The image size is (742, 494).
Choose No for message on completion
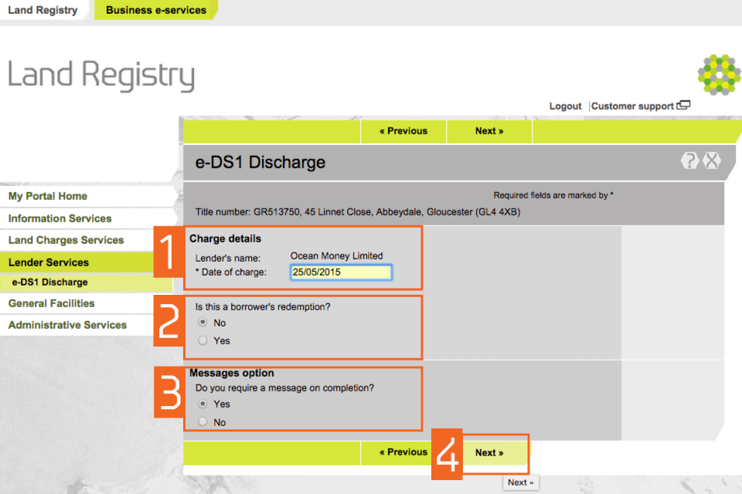point(203,422)
